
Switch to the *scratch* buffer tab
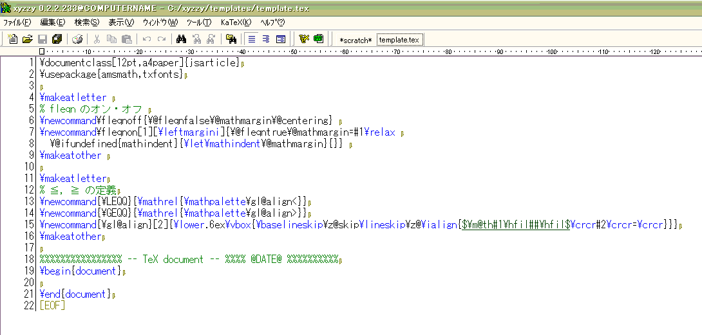pos(356,40)
